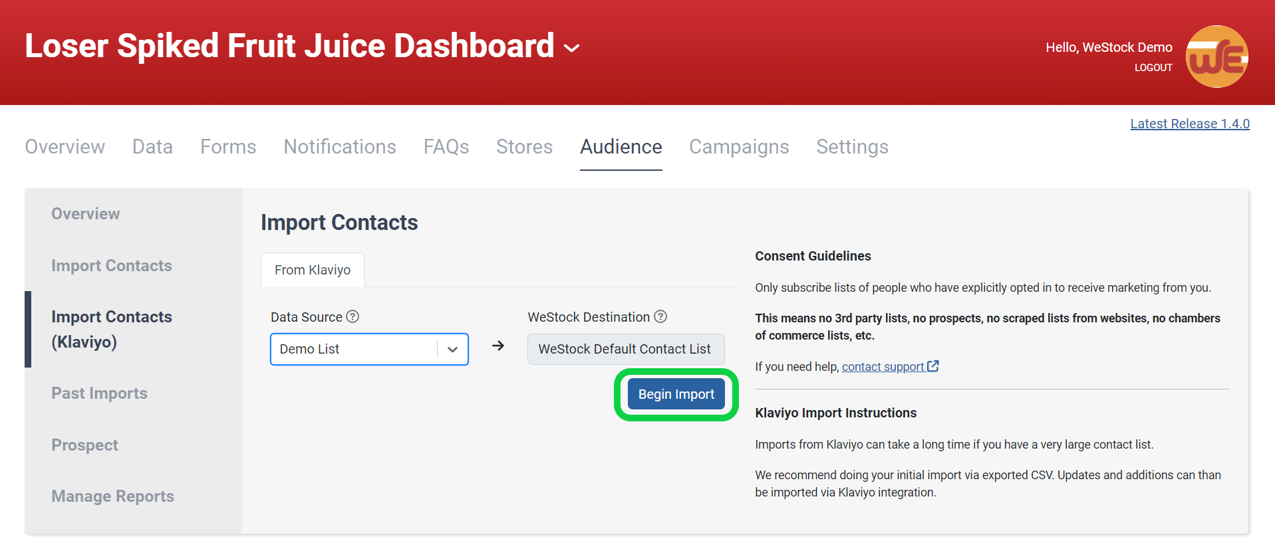
Task: Open Past Imports in sidebar
Action: tap(100, 393)
